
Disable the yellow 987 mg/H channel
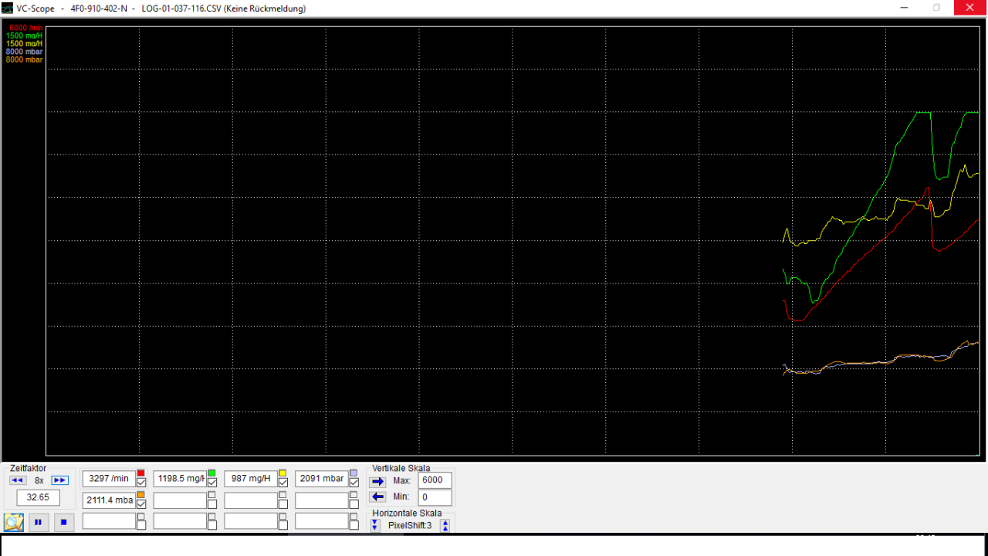[x=283, y=483]
